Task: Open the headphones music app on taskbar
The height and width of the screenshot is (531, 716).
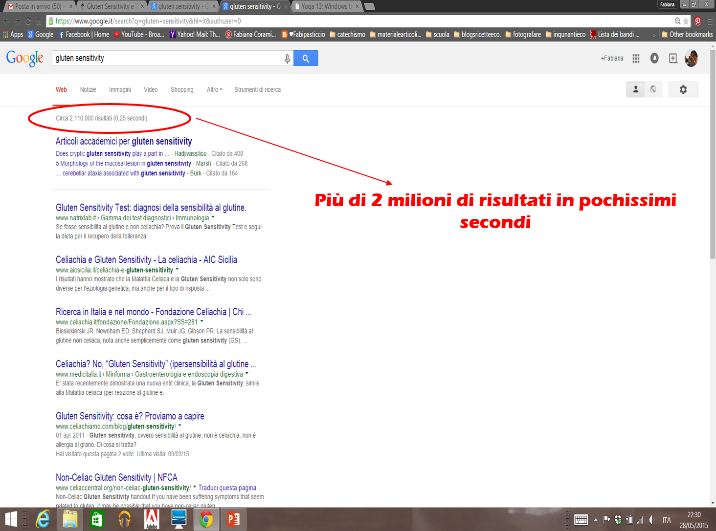Action: (x=125, y=519)
